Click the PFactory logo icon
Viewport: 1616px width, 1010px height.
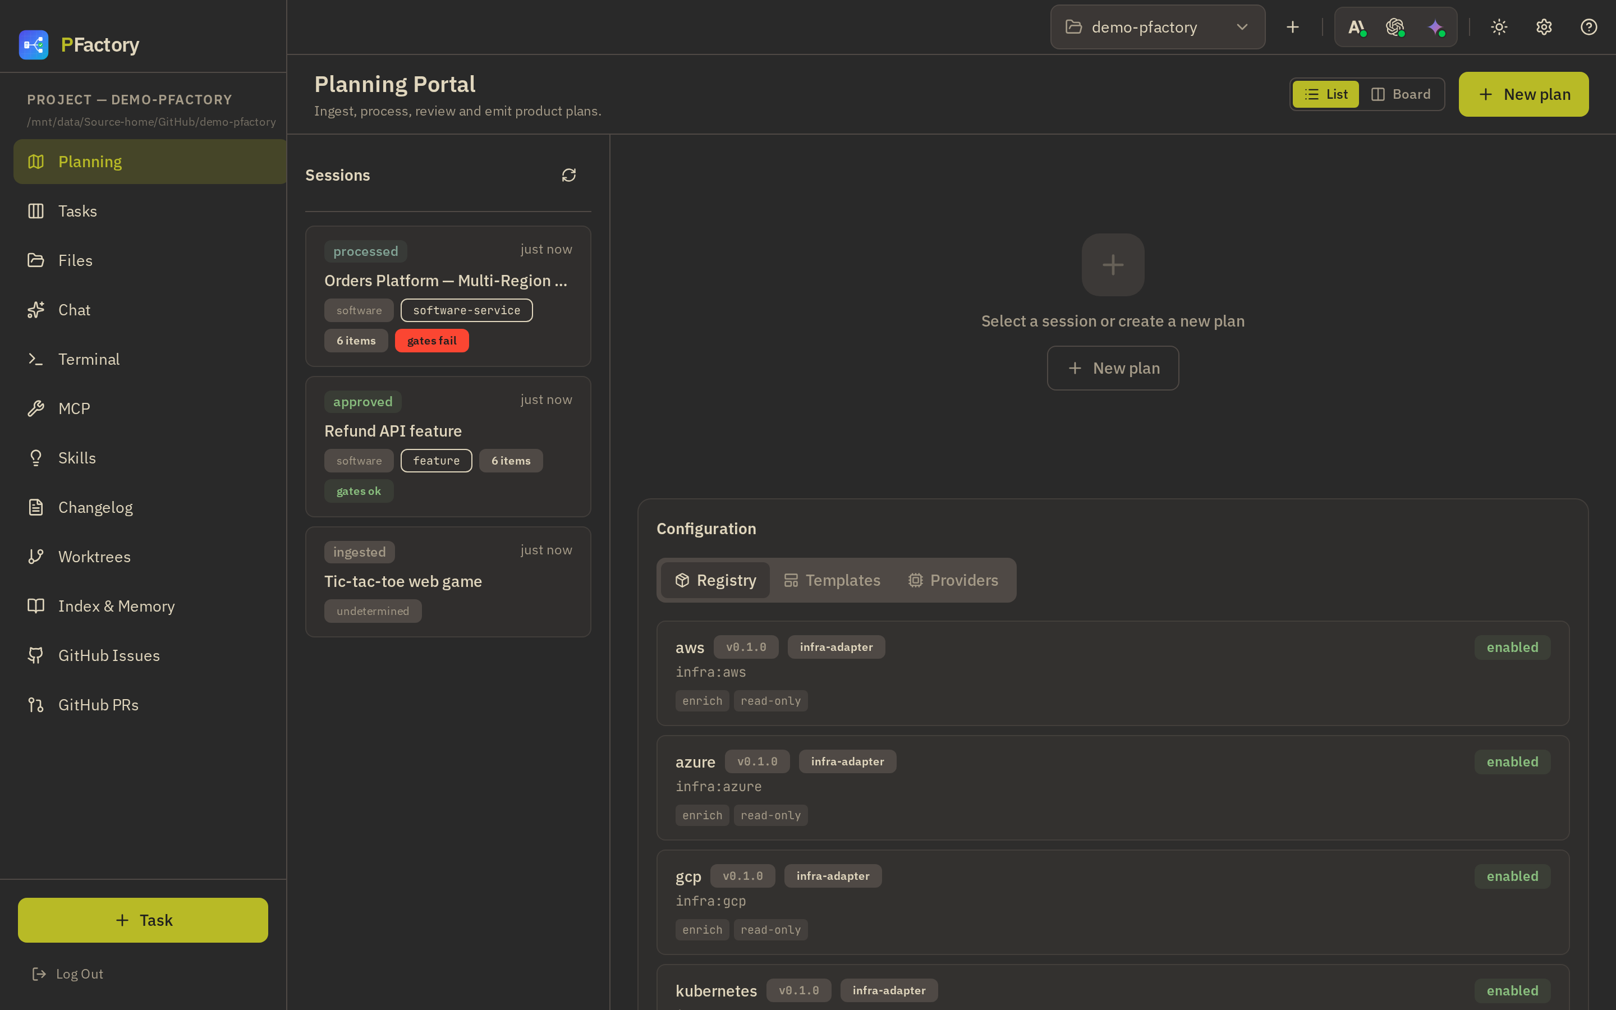34,45
